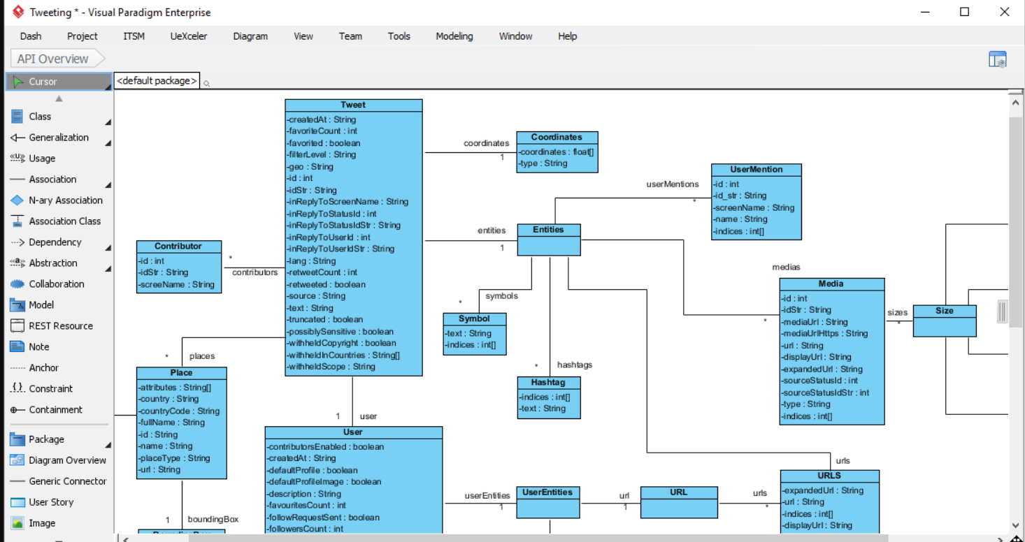Open the Tools menu
This screenshot has width=1025, height=542.
[399, 36]
